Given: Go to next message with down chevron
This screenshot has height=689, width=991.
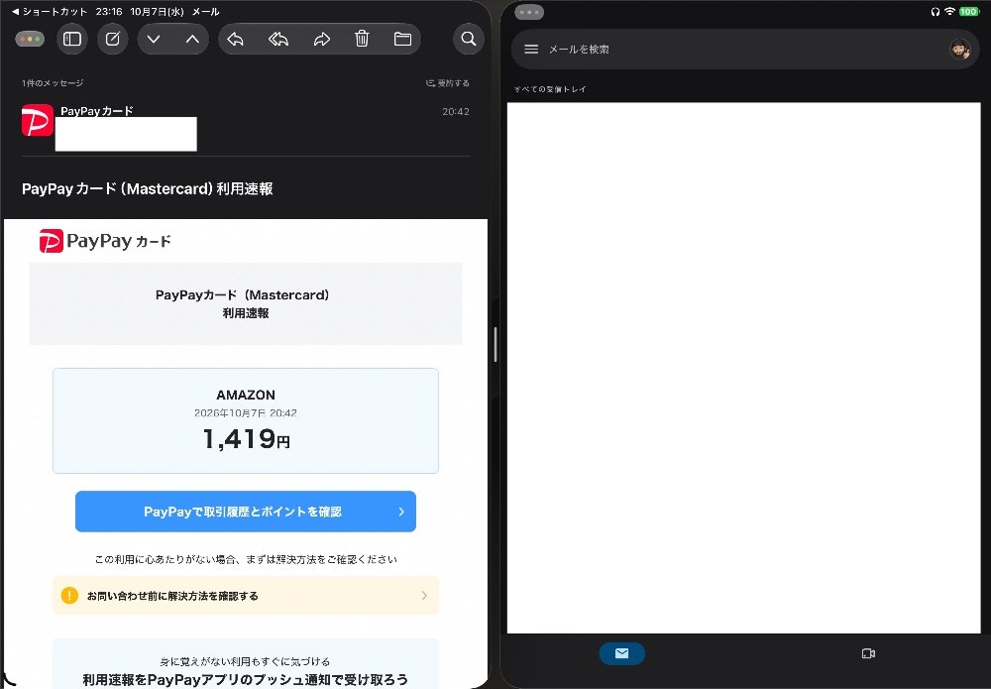Looking at the screenshot, I should tap(154, 40).
